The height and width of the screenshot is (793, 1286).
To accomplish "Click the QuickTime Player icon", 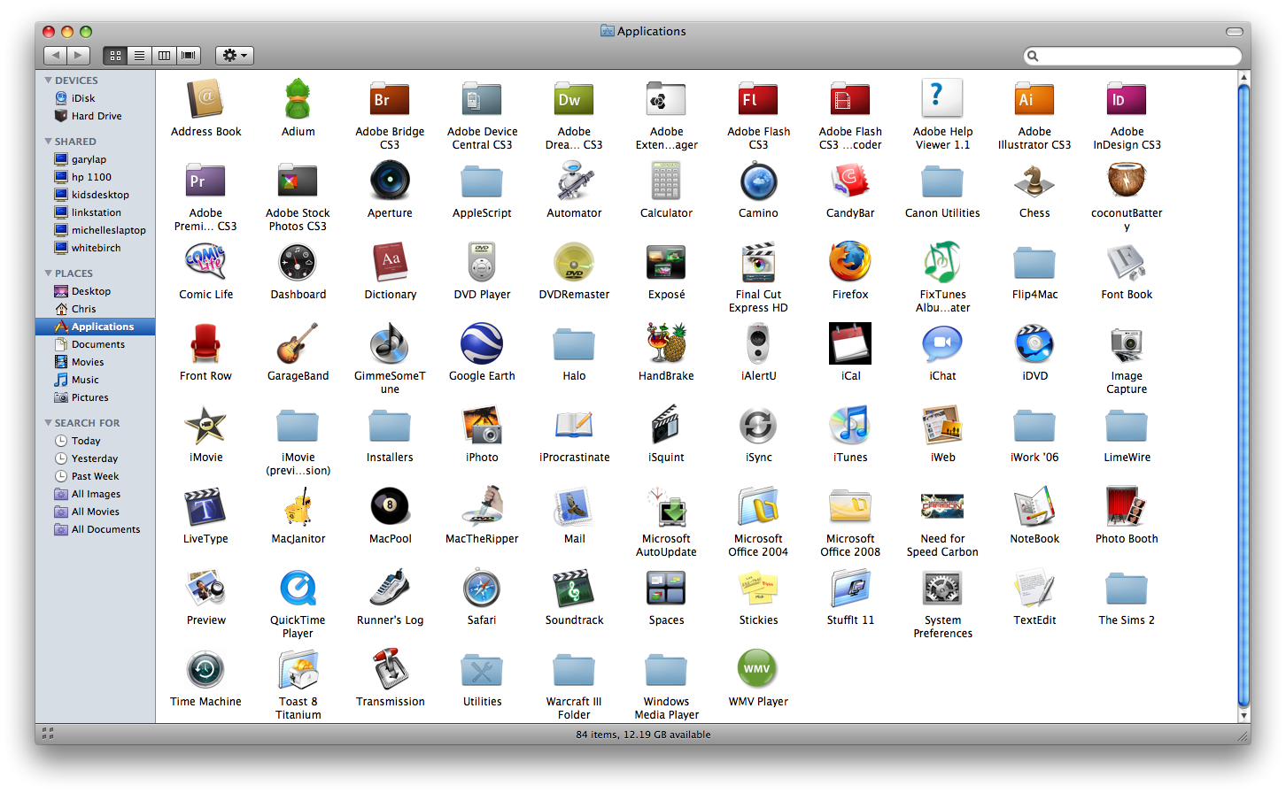I will 298,588.
